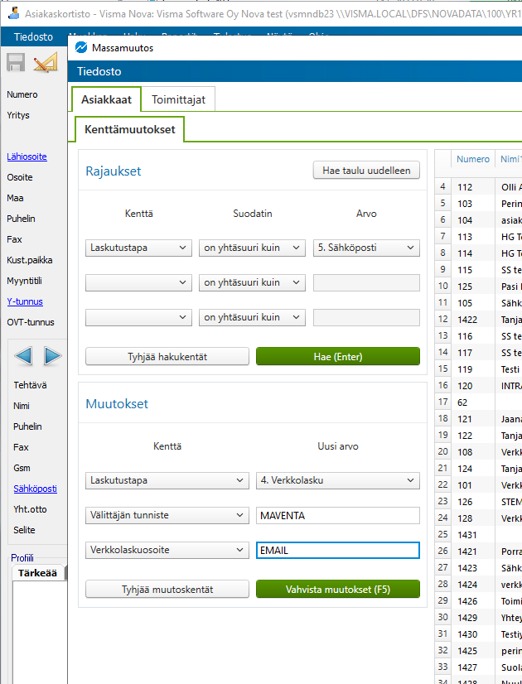Screen dimensions: 522x684
Task: Open the Laskutustapa filter field dropdown
Action: (139, 248)
